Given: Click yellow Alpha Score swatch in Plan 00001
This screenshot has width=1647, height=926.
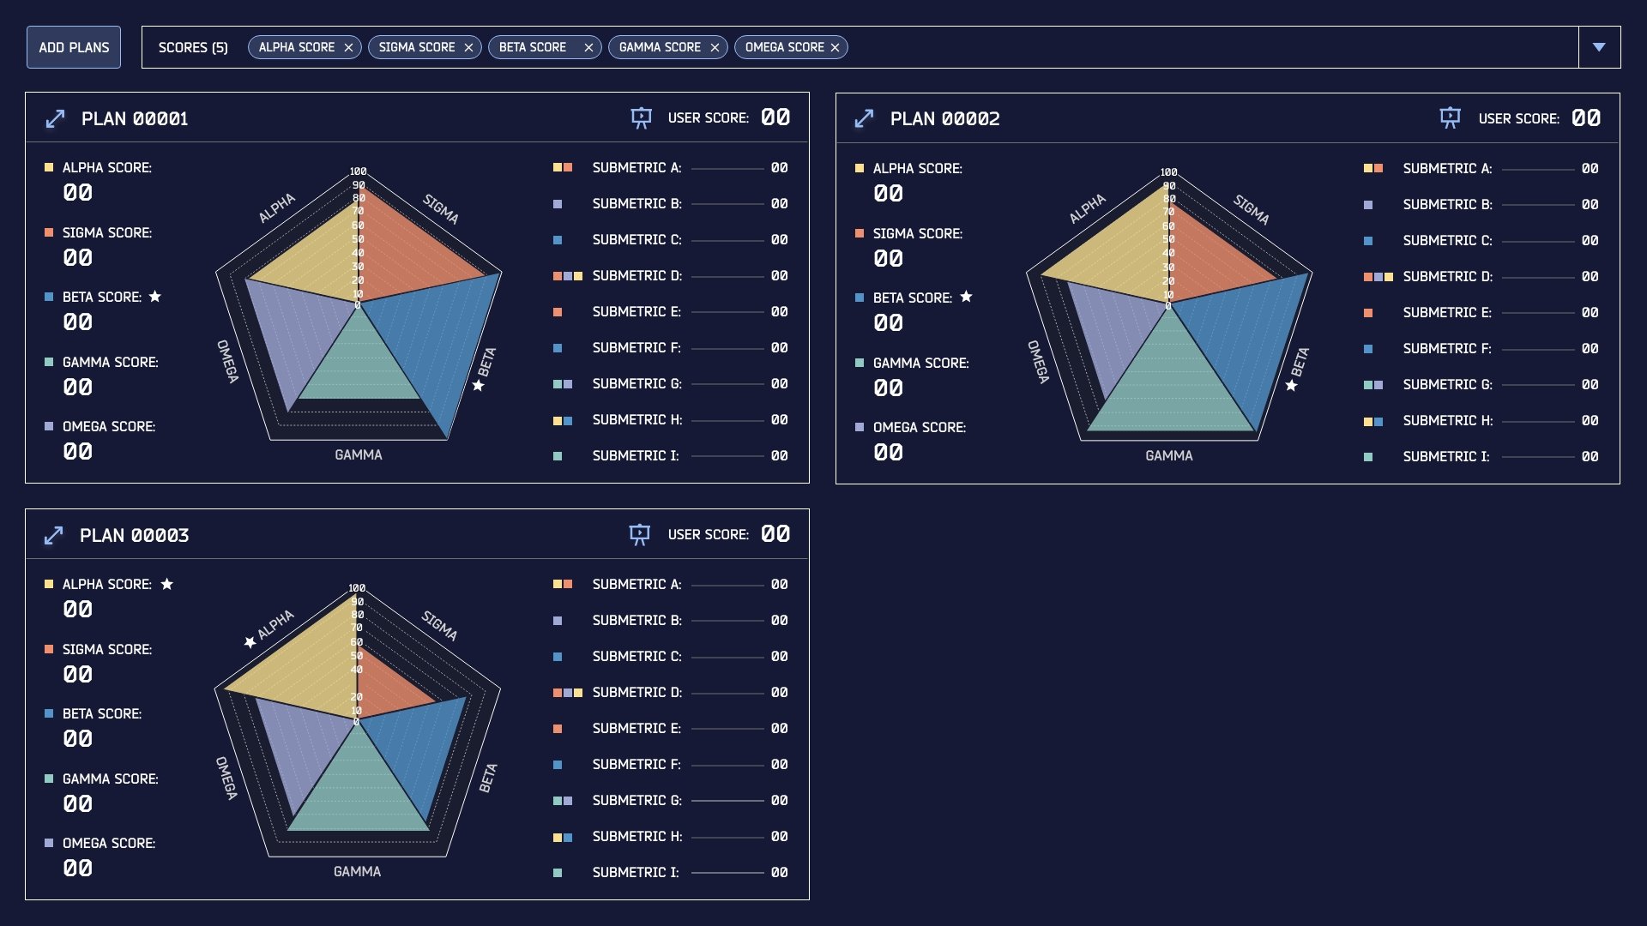Looking at the screenshot, I should coord(49,167).
